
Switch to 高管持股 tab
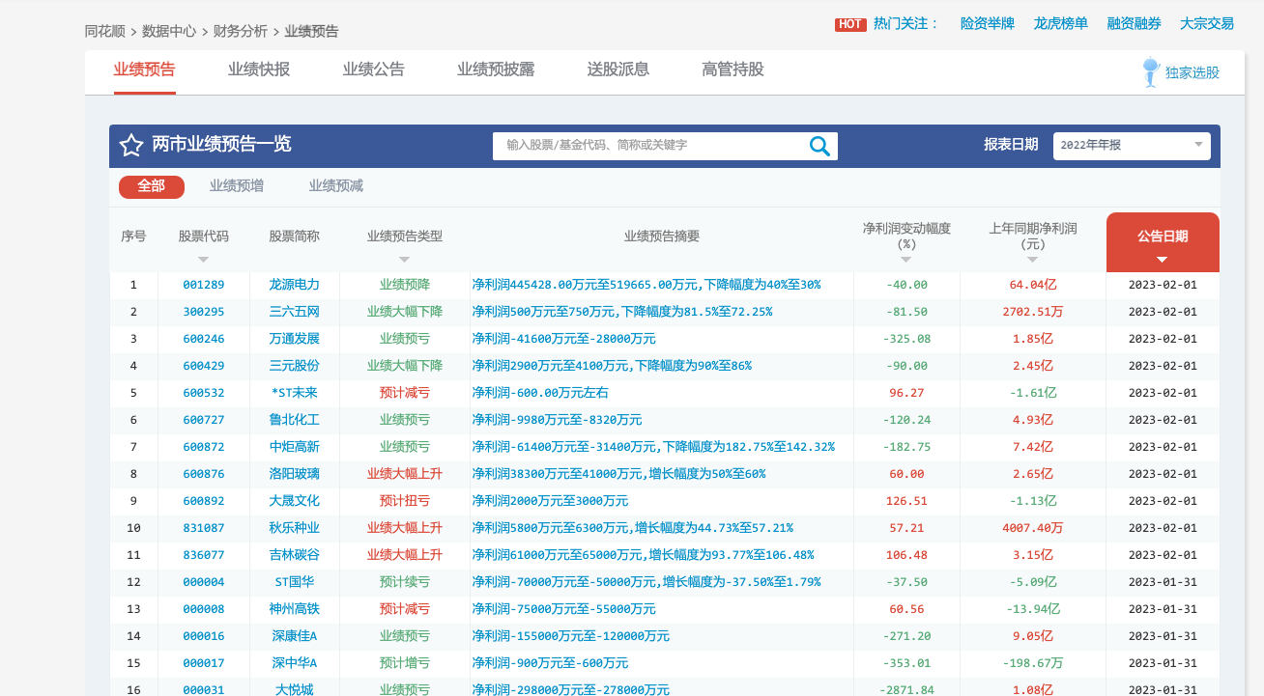(733, 70)
